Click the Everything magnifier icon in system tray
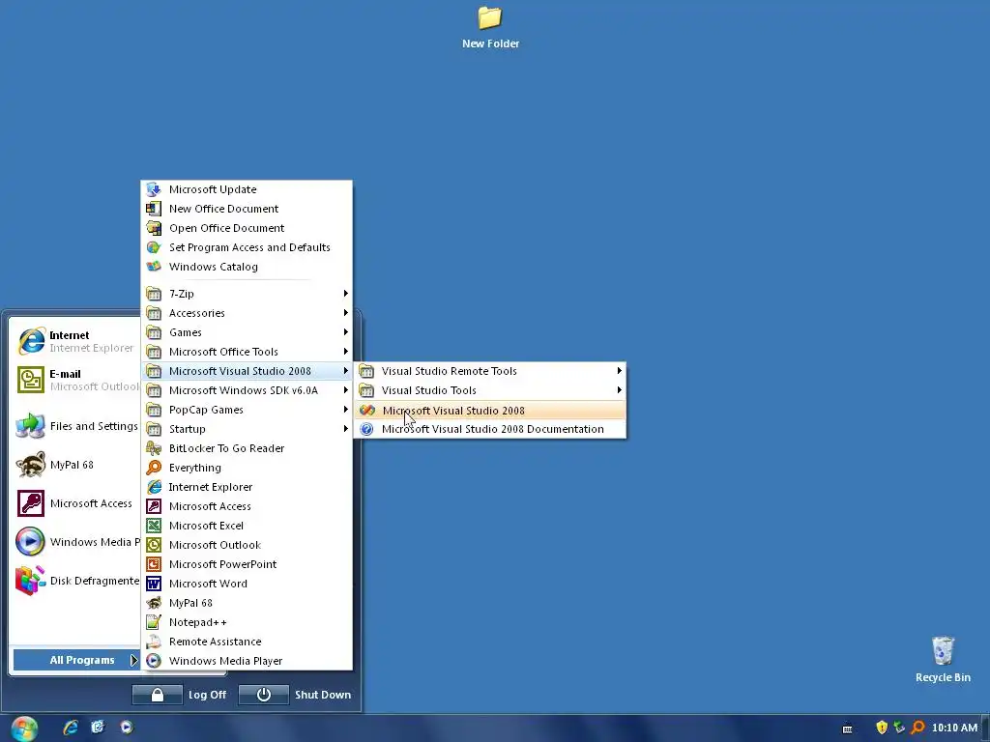Image resolution: width=990 pixels, height=742 pixels. pyautogui.click(x=918, y=728)
